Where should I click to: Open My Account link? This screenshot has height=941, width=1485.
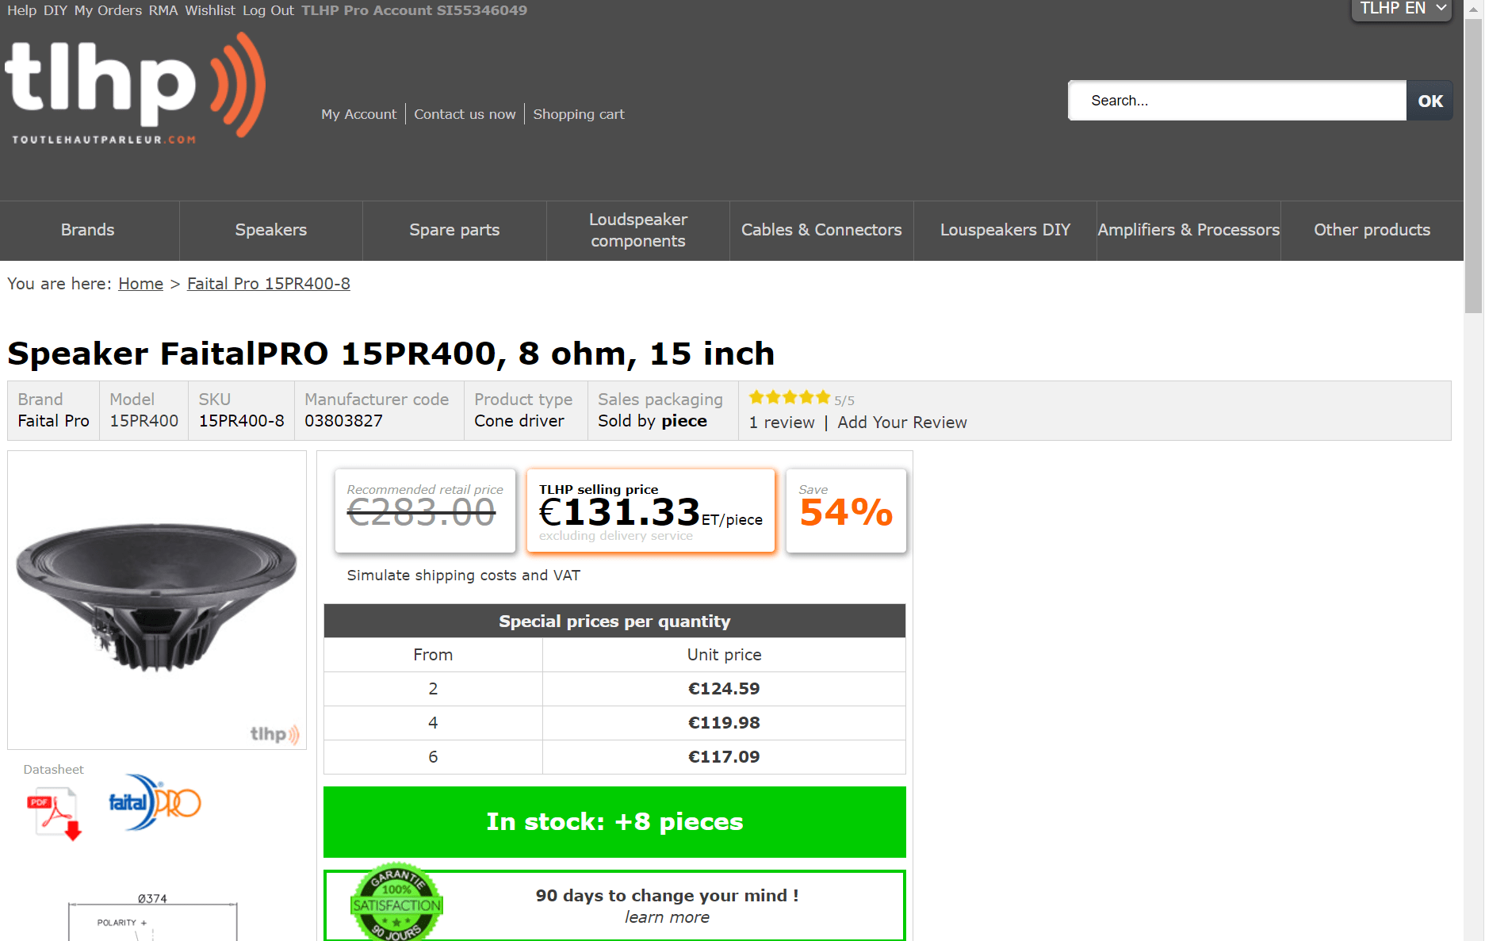pos(358,114)
